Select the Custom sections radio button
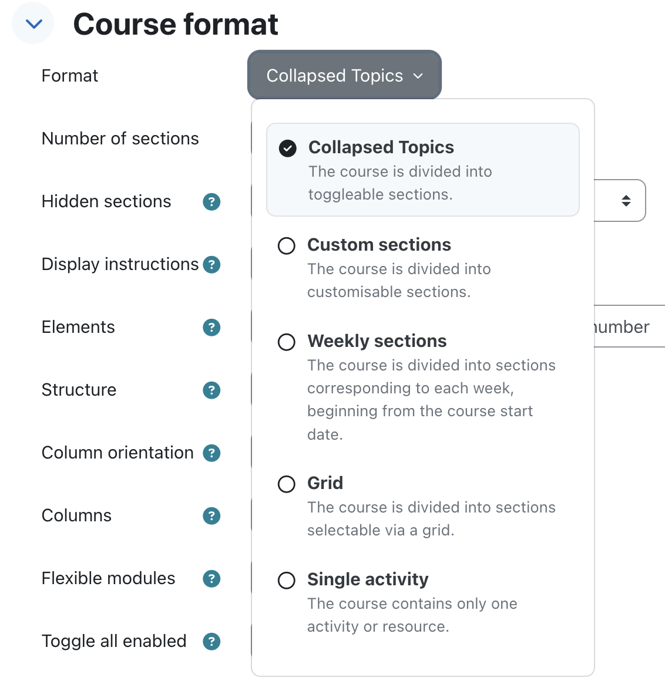This screenshot has height=681, width=665. pos(286,246)
